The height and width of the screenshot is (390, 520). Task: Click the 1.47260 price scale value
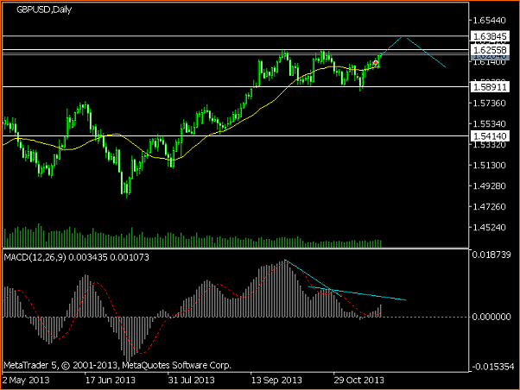pyautogui.click(x=489, y=207)
